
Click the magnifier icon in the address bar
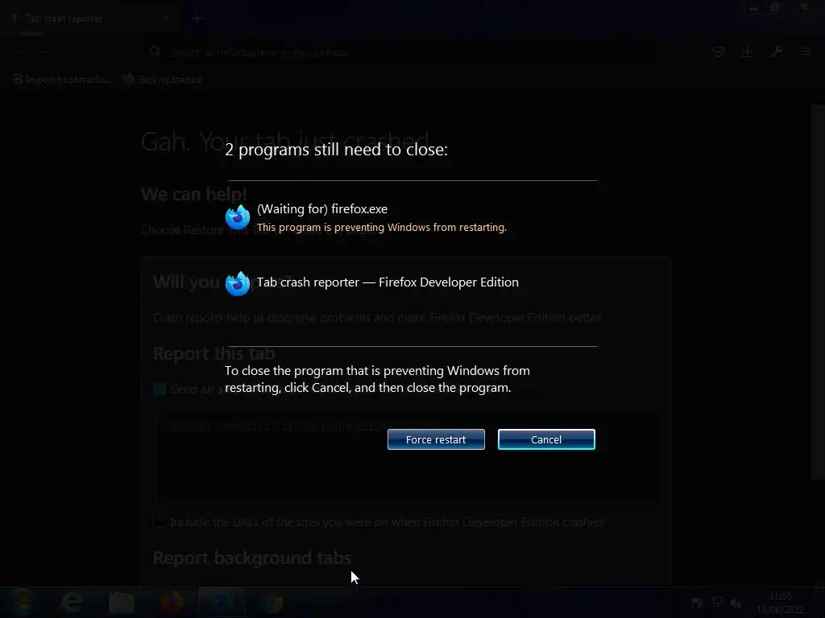tap(155, 51)
